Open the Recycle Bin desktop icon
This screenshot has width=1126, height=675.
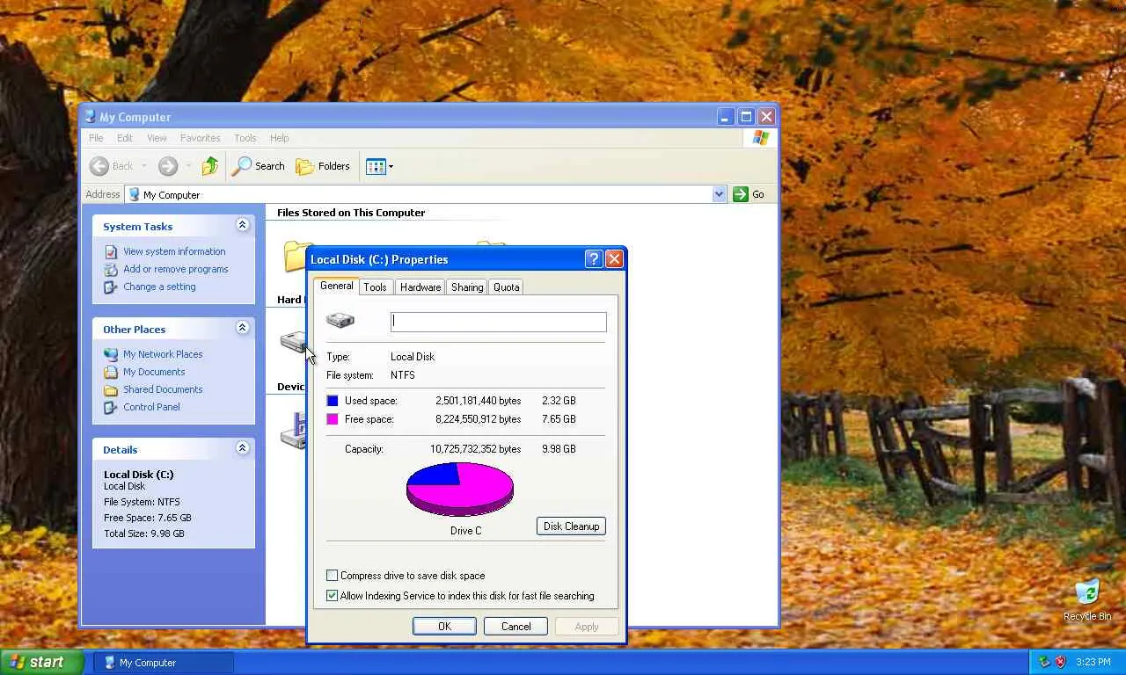coord(1087,593)
